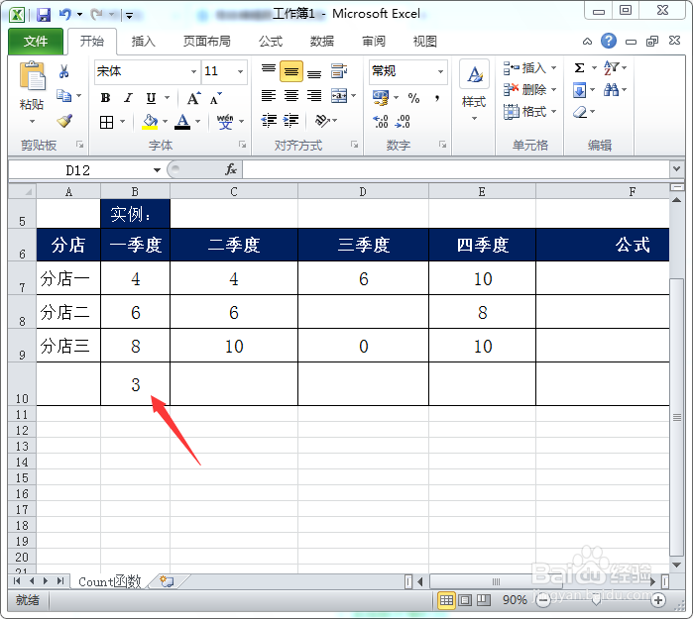The width and height of the screenshot is (693, 619).
Task: Click the Merge and center icon
Action: tap(339, 95)
